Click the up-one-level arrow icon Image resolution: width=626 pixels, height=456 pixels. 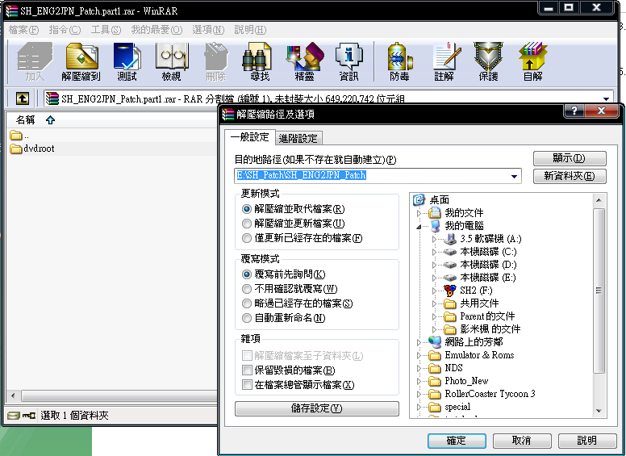click(x=23, y=98)
